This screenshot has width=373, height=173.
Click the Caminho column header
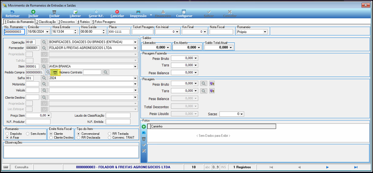click(x=213, y=126)
